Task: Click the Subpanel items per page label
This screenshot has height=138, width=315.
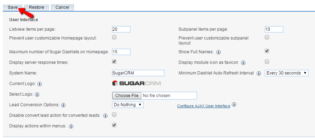Action: (x=203, y=29)
